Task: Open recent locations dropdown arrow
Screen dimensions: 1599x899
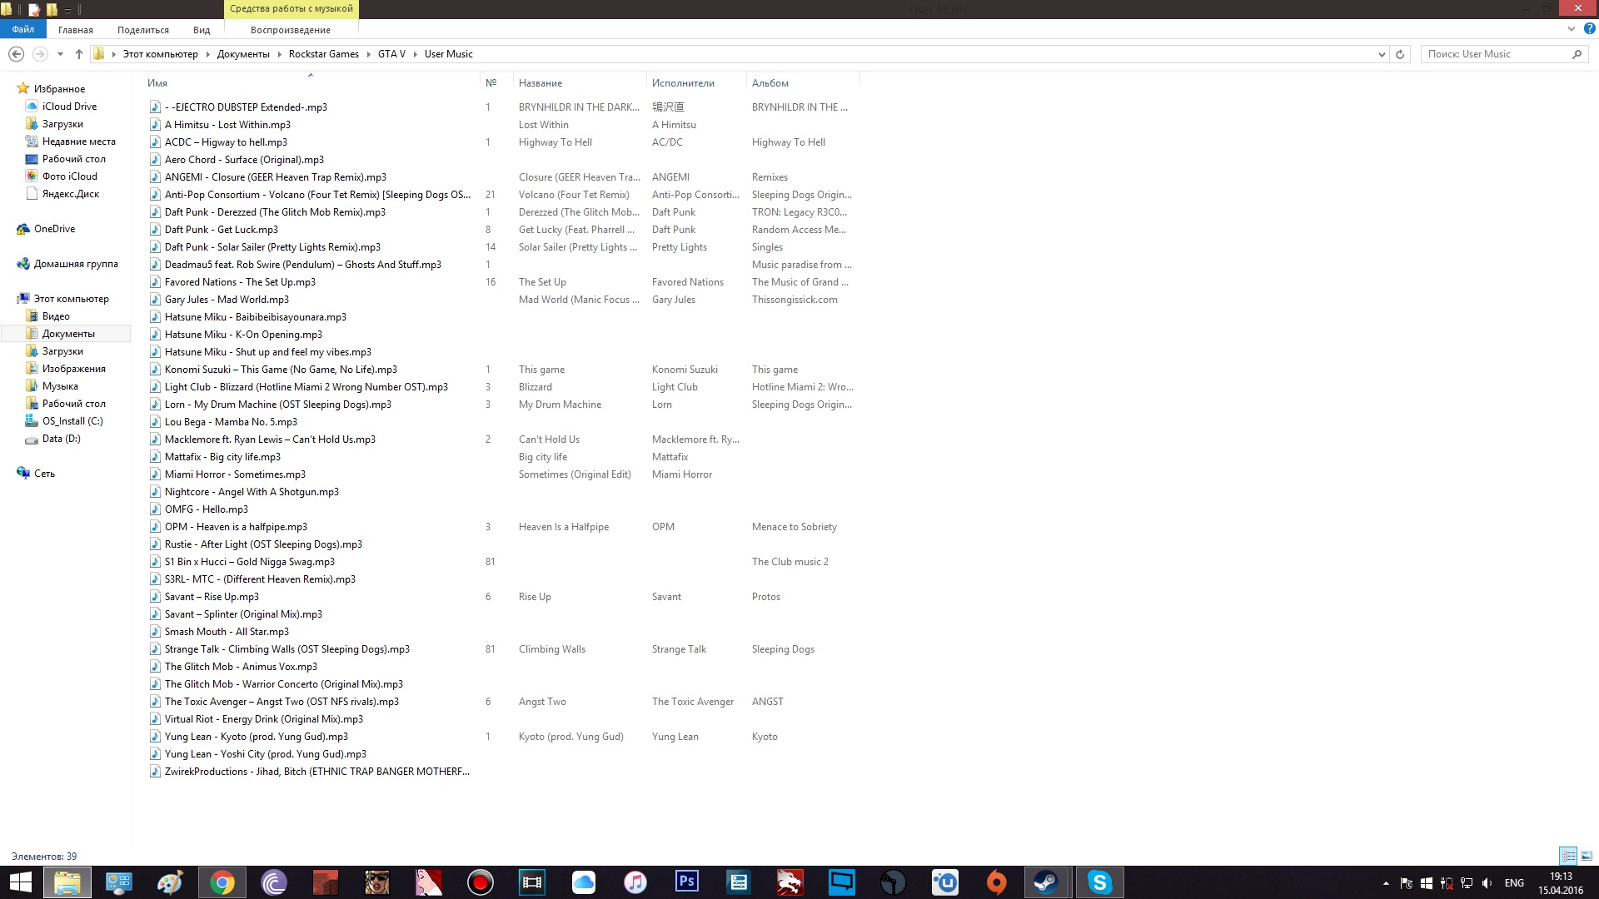Action: pyautogui.click(x=60, y=54)
